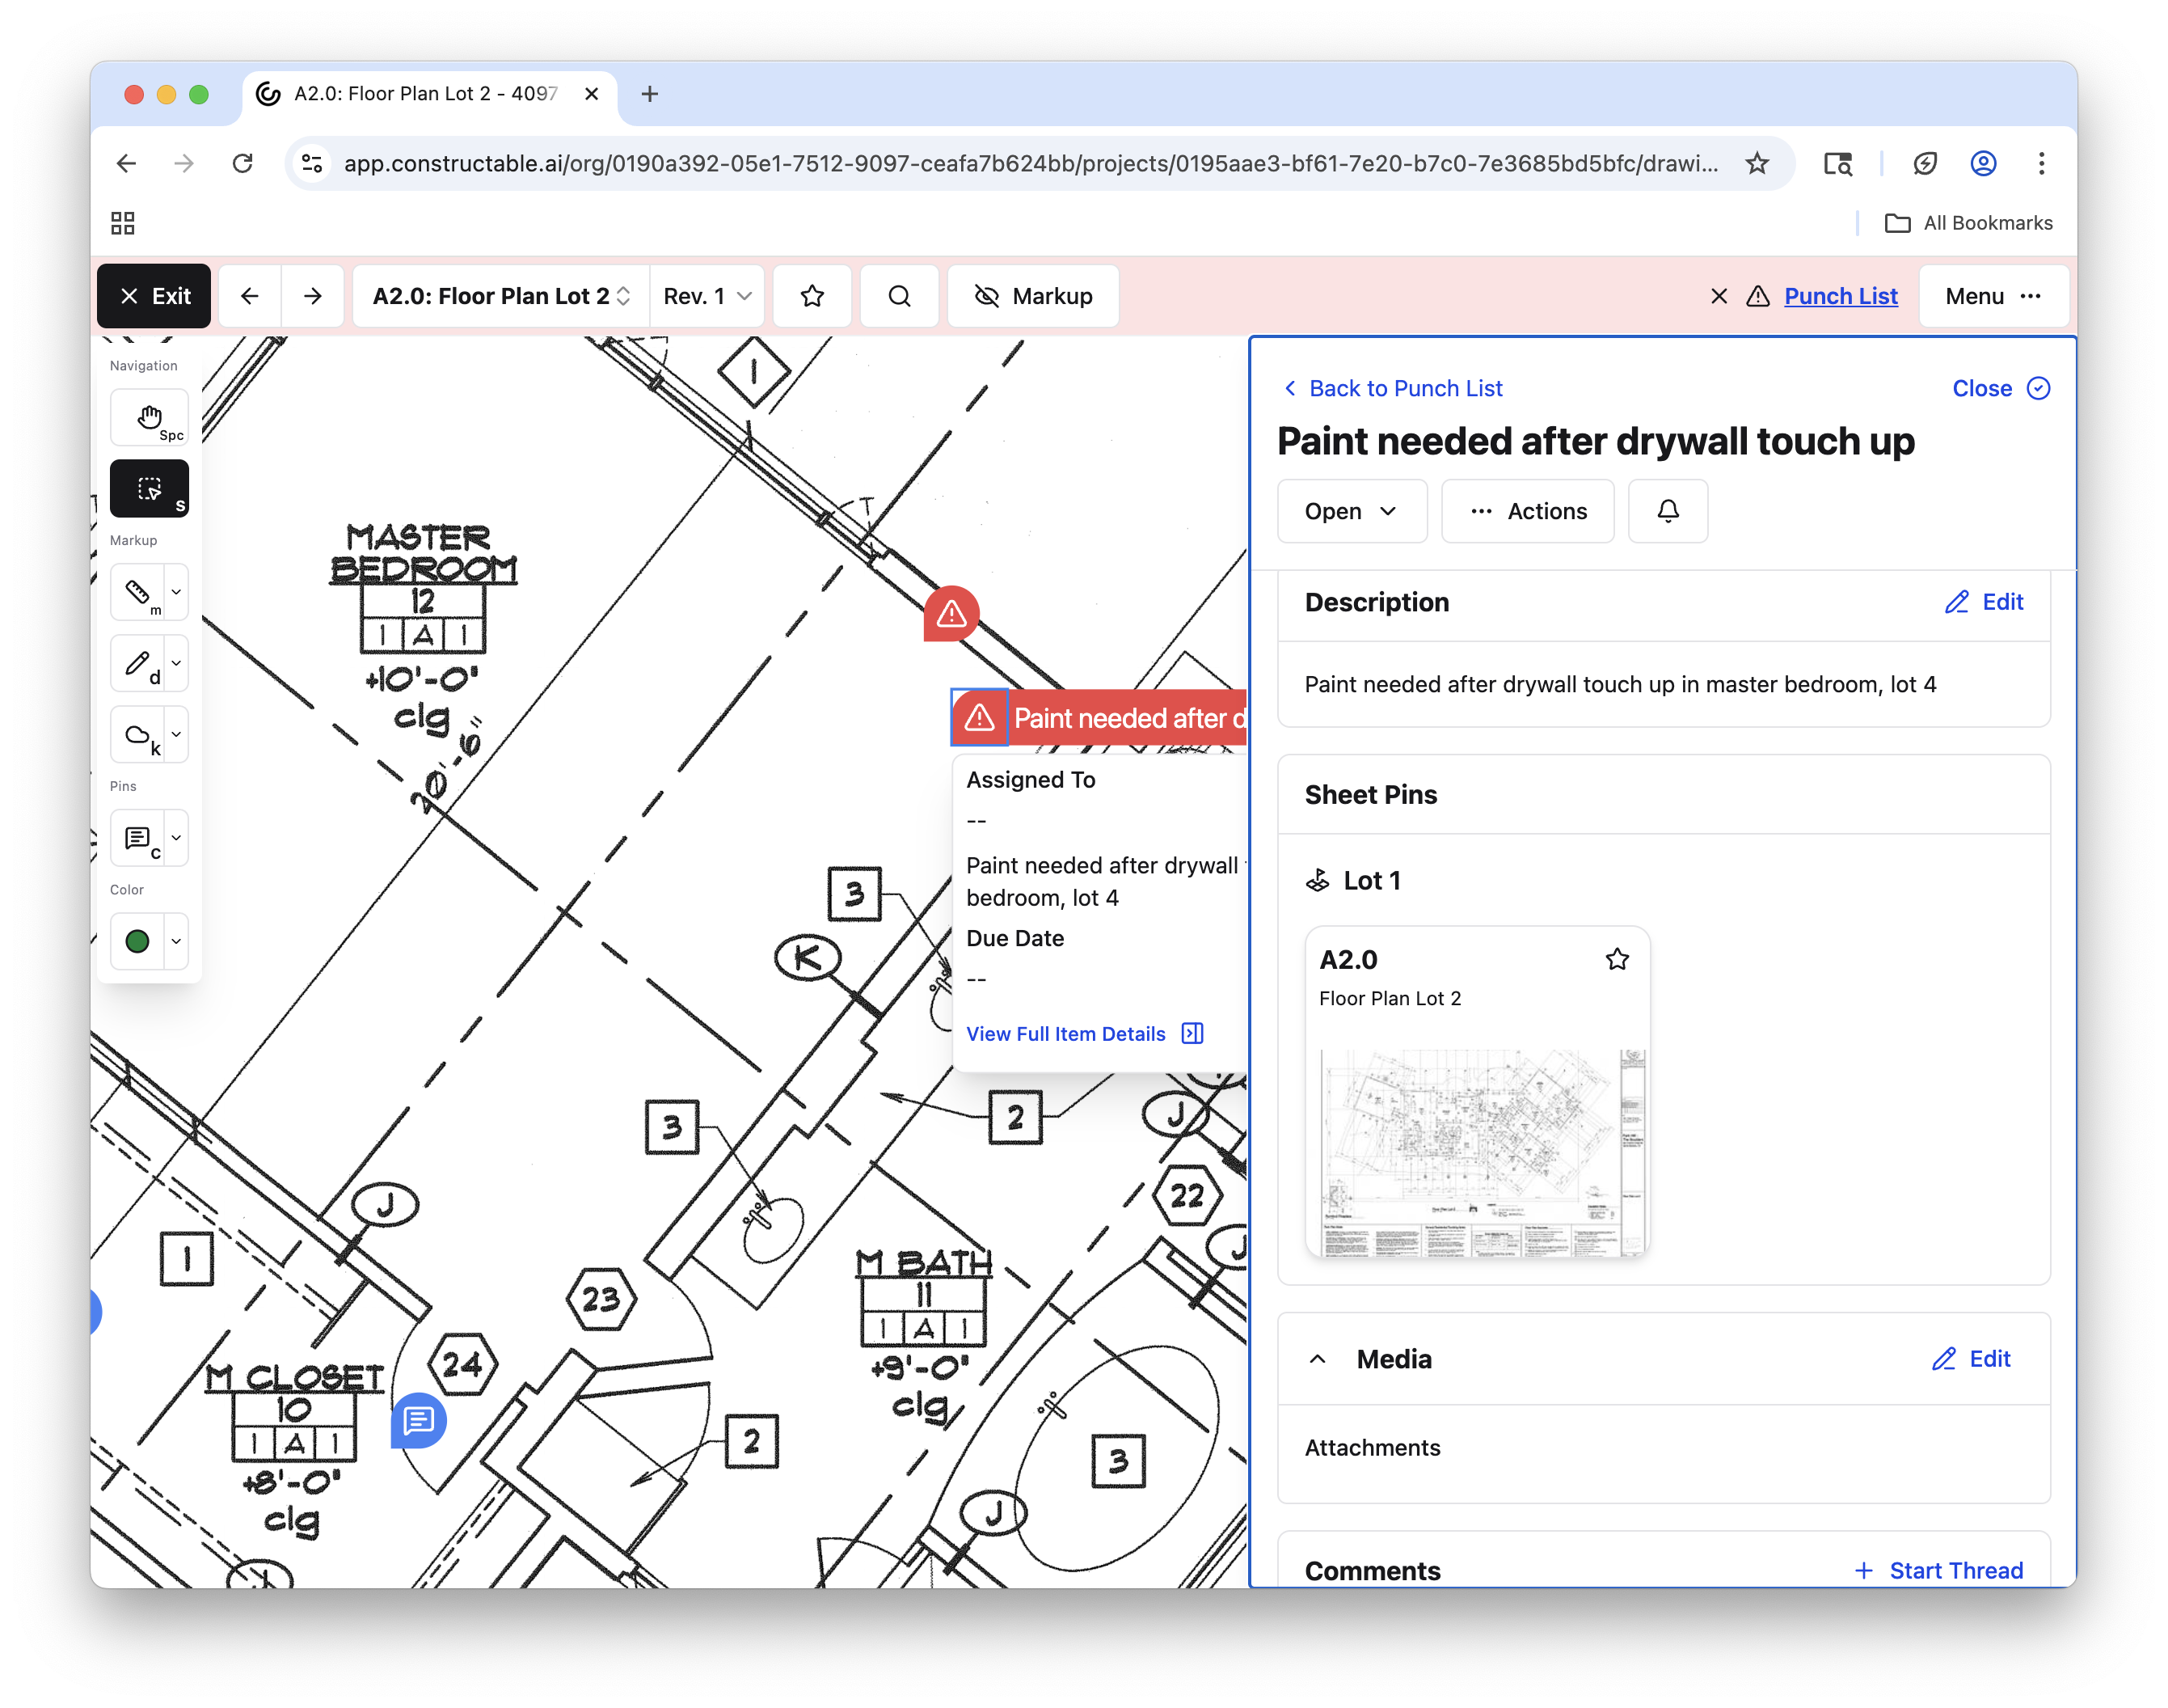Open the A2.0 Floor Plan sheet selector

[502, 296]
